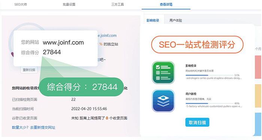
Task: Click the 综合得分 label in white card
Action: click(x=30, y=53)
